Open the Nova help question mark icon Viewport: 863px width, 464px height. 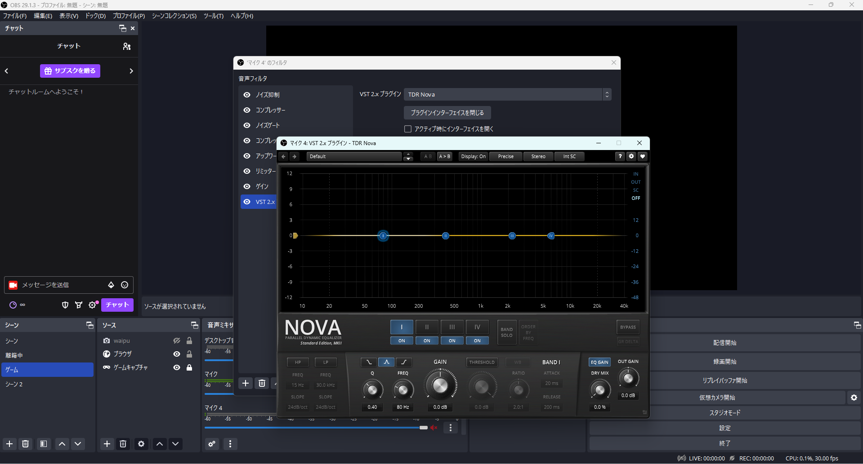click(620, 156)
